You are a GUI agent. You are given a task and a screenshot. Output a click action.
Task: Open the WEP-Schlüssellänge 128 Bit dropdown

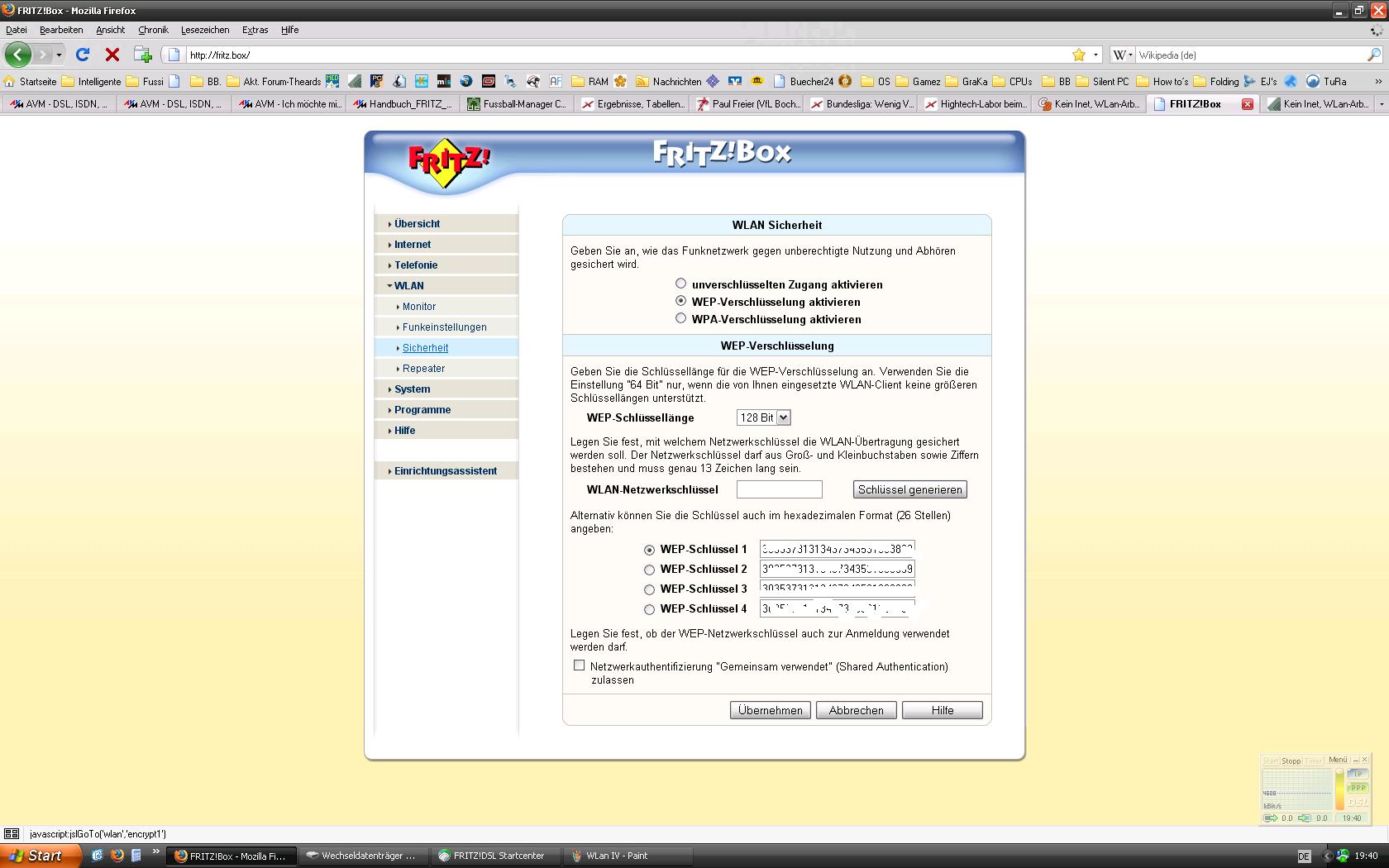pos(764,418)
